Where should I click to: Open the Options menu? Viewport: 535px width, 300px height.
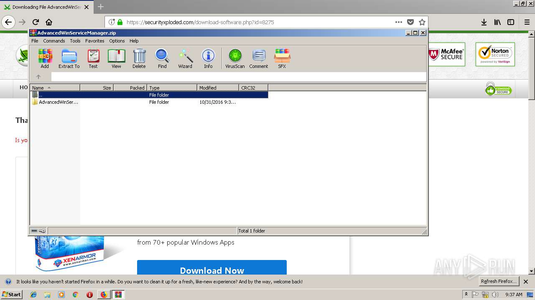tap(117, 41)
